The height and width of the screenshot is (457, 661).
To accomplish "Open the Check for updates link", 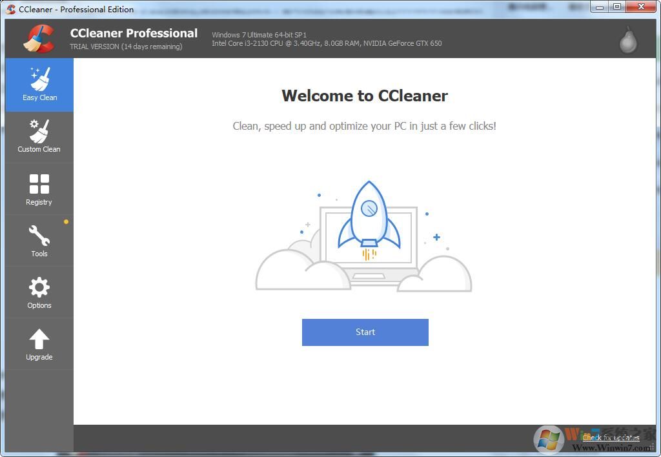I will tap(610, 438).
